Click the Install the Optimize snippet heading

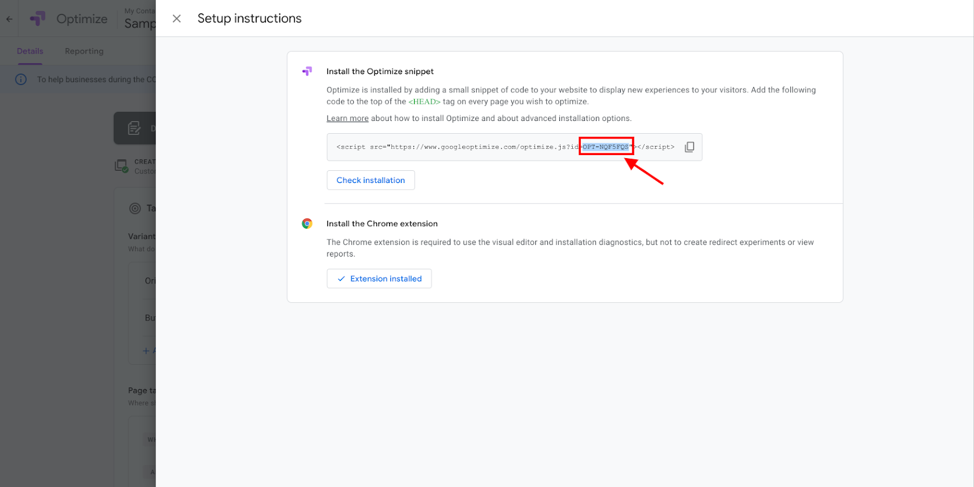click(380, 72)
